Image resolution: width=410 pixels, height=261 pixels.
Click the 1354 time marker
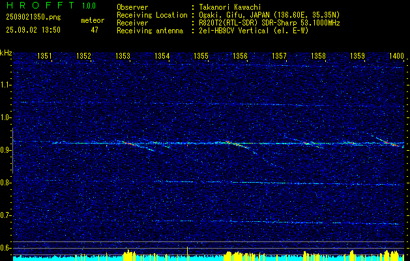tap(162, 55)
